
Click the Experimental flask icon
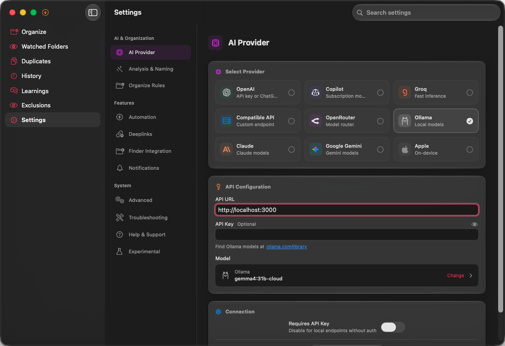point(120,251)
